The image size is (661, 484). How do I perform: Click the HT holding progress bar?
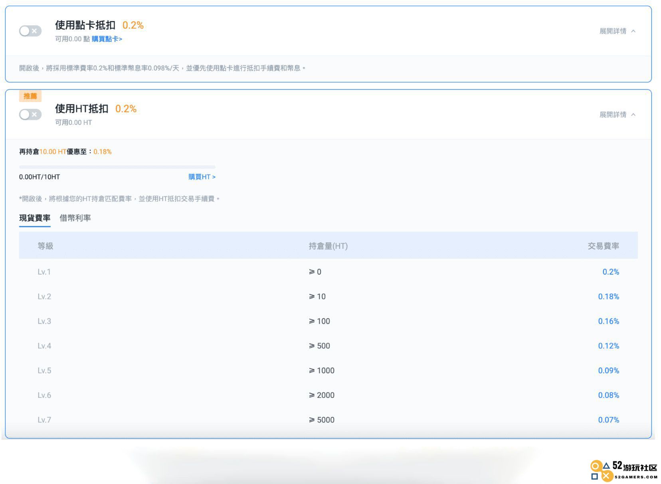coord(117,167)
